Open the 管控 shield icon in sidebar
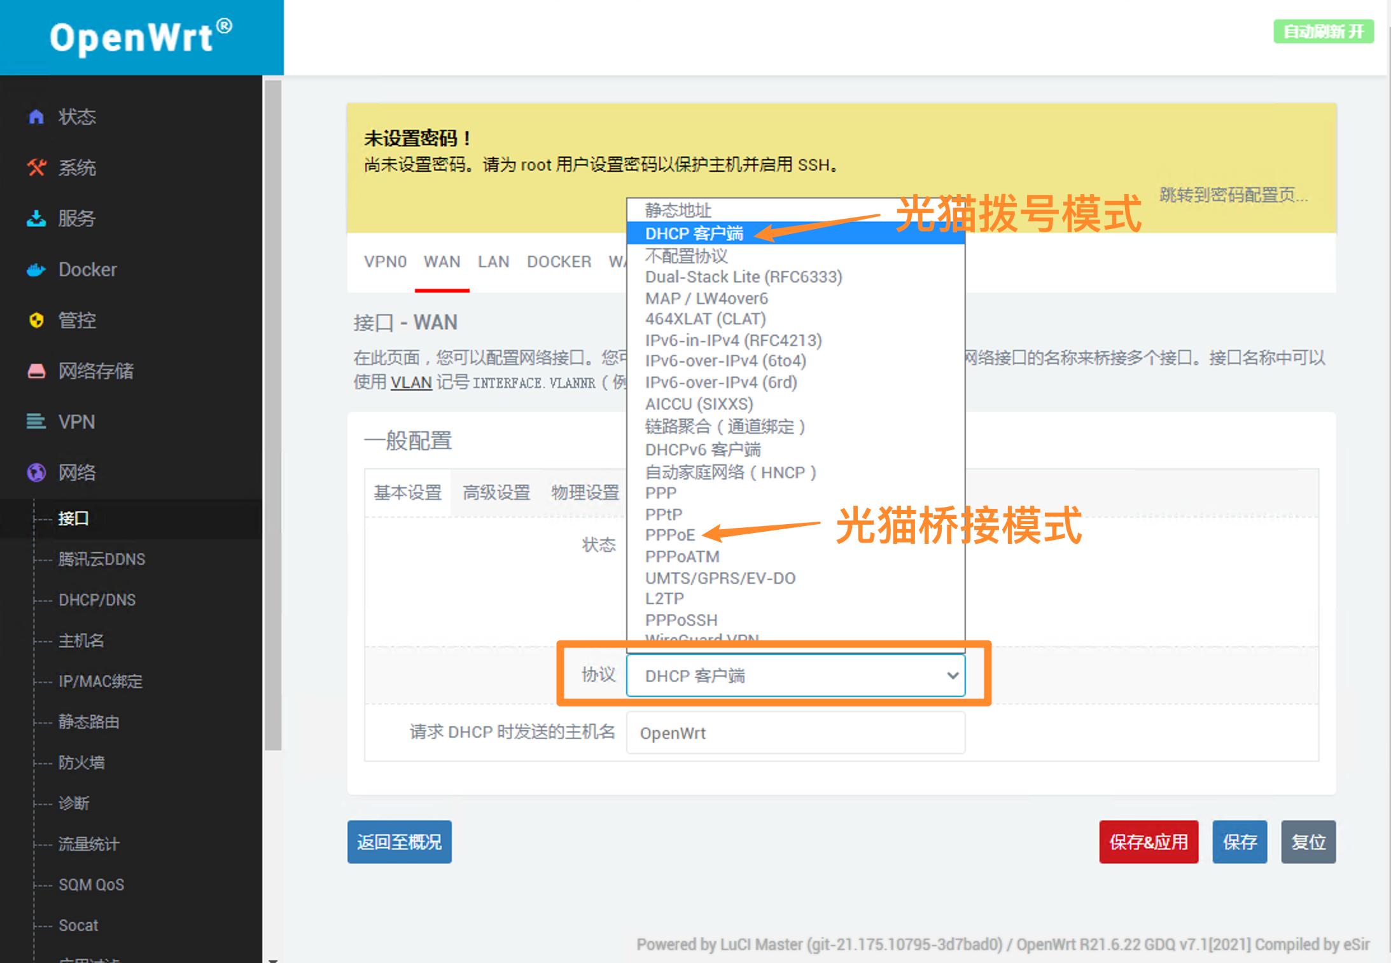 tap(36, 320)
